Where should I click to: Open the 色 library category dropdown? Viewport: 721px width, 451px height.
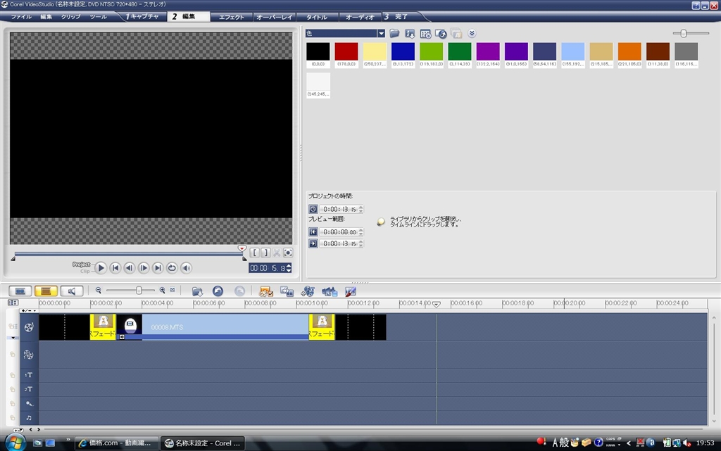click(x=381, y=33)
